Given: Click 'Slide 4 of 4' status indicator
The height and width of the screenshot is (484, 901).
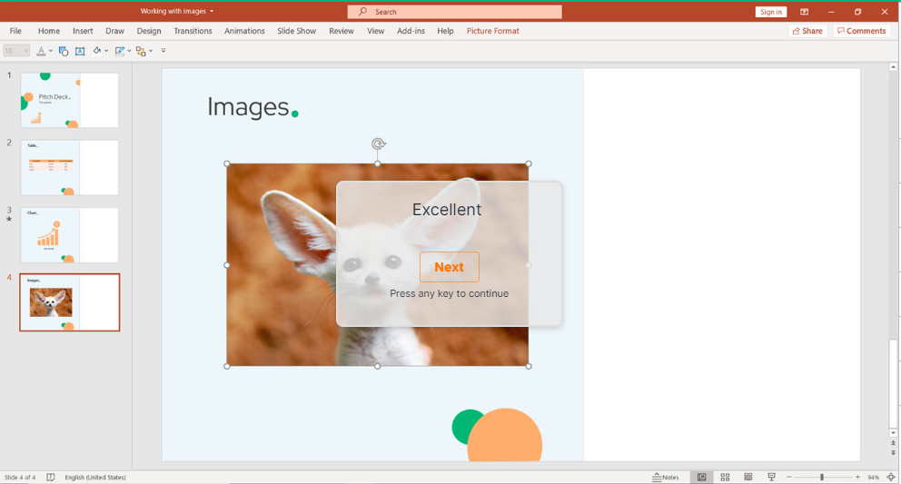Looking at the screenshot, I should coord(20,478).
